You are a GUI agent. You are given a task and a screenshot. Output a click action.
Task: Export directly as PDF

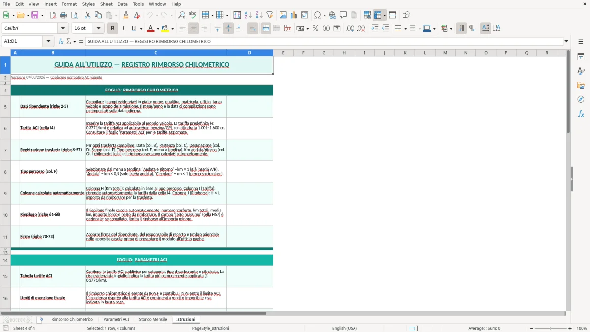[53, 15]
